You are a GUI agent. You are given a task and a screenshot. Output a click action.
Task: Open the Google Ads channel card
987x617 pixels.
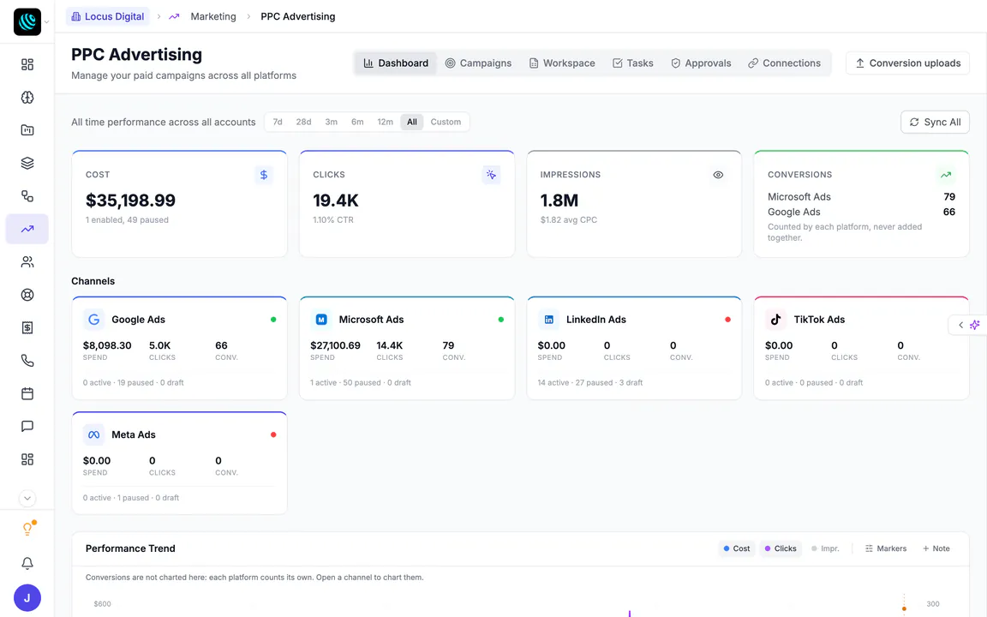179,348
